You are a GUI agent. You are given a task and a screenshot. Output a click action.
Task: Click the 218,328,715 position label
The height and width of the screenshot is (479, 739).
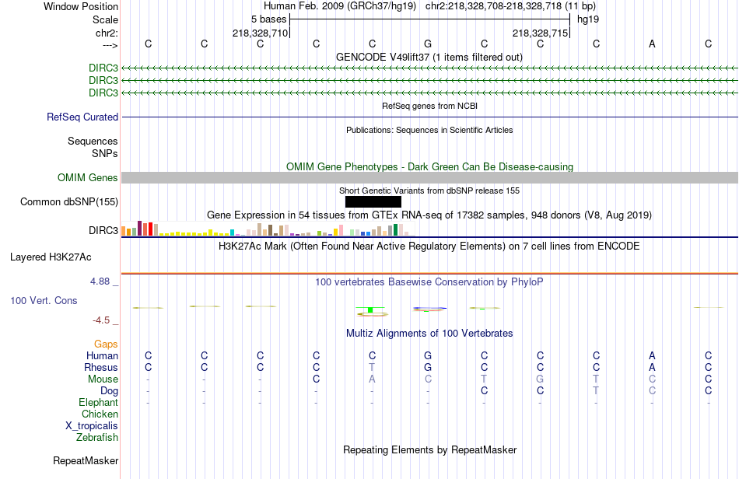pyautogui.click(x=540, y=33)
